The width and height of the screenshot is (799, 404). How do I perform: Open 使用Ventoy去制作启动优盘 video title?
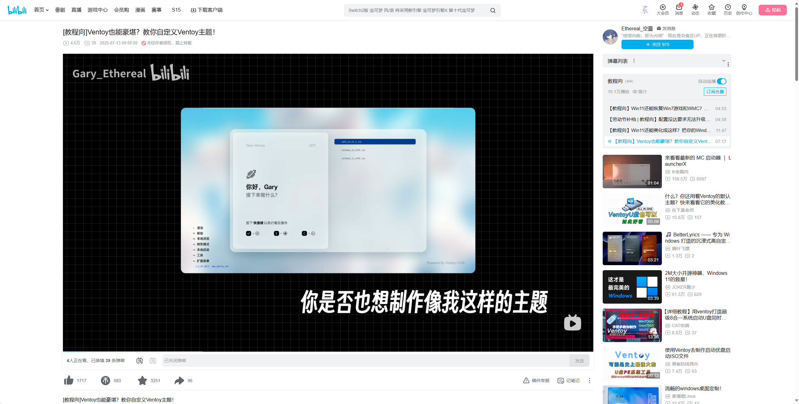(698, 353)
